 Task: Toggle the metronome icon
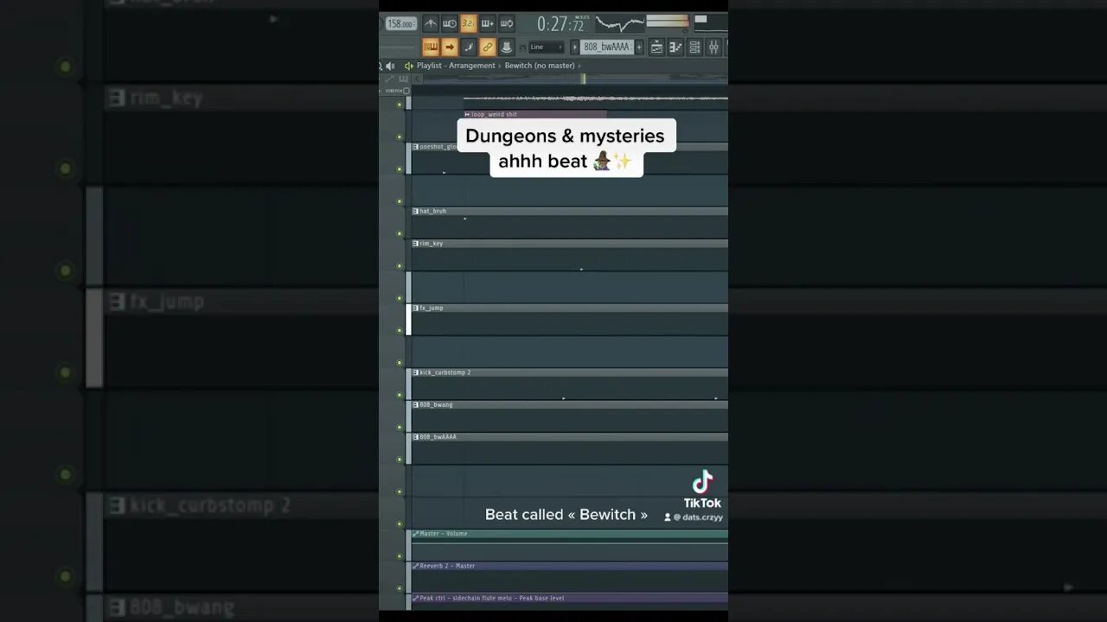click(431, 23)
